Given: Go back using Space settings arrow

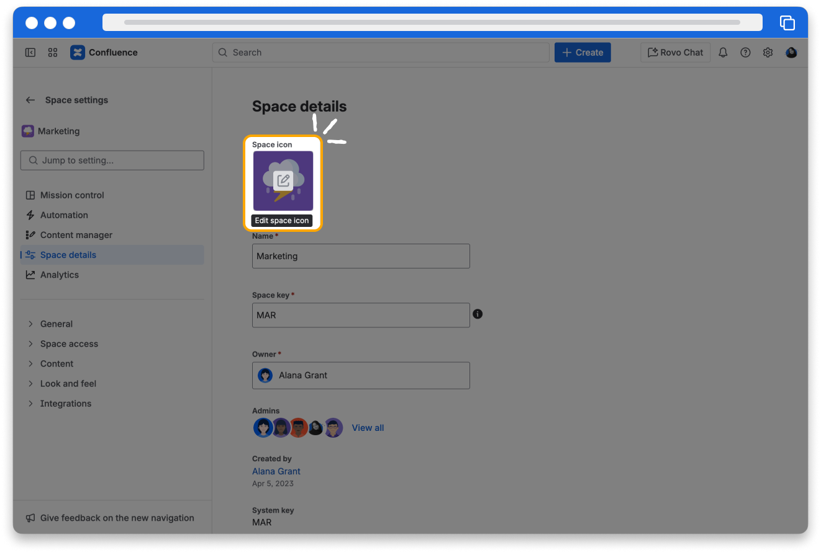Looking at the screenshot, I should coord(30,100).
